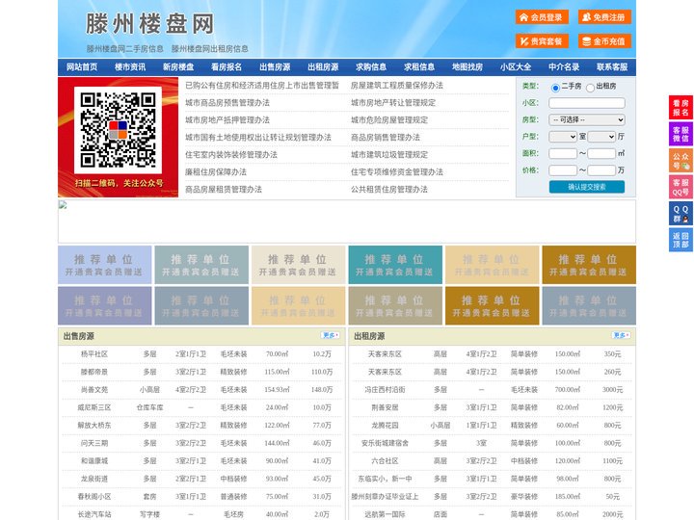Open the 楼市资讯 navigation item
Viewport: 694px width, 520px height.
click(130, 67)
